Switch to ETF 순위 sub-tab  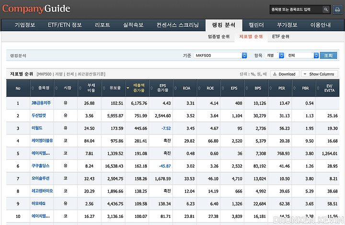[281, 36]
